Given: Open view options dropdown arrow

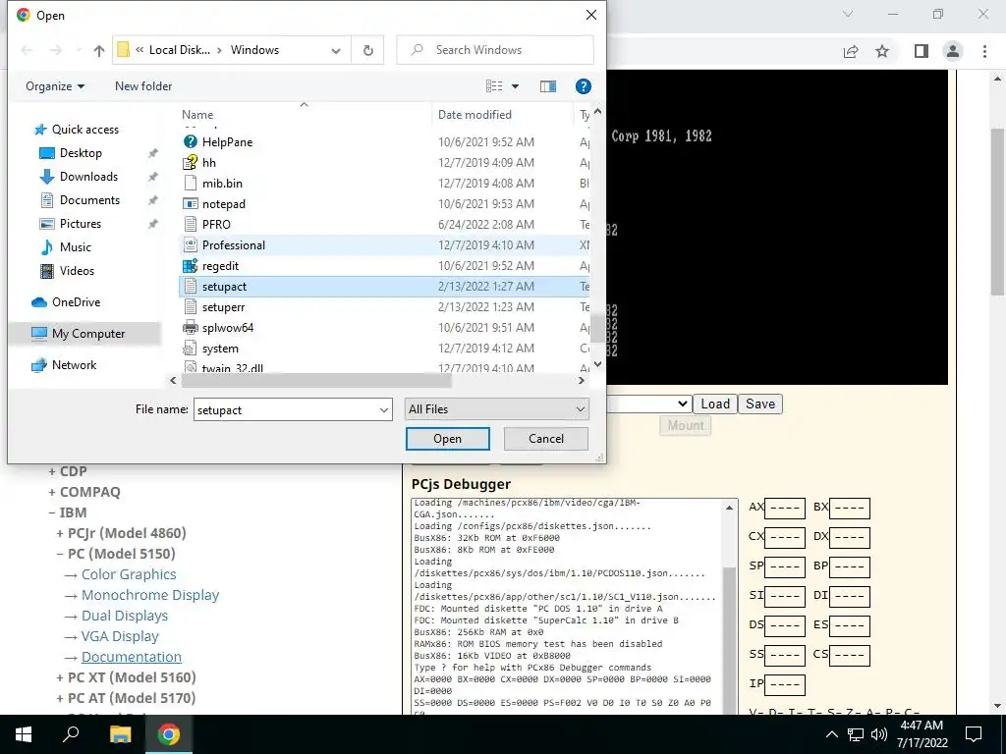Looking at the screenshot, I should pos(515,86).
